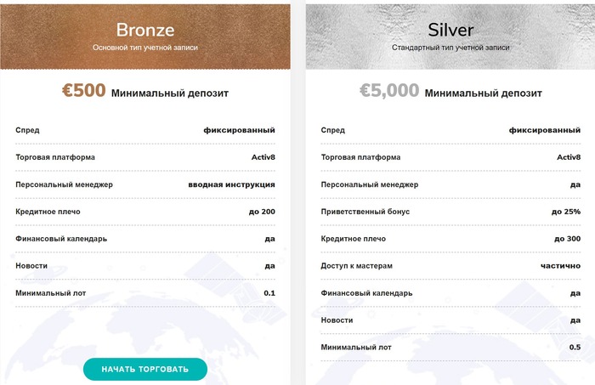Click the 0.5 minimum lot value
This screenshot has width=595, height=385.
point(575,348)
